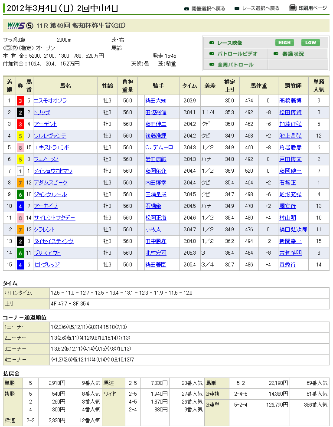
Task: Open horse セトブリッジ page
Action: [x=47, y=265]
